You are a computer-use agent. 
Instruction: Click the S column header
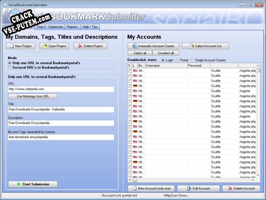(x=130, y=65)
